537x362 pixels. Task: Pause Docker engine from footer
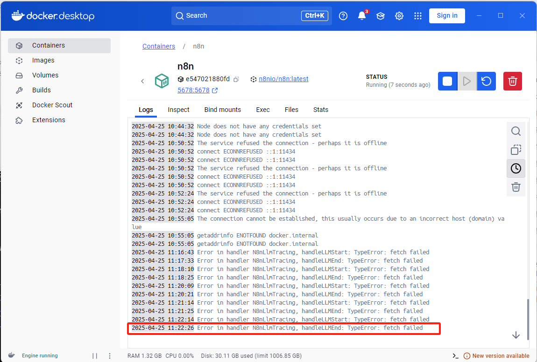pos(95,356)
